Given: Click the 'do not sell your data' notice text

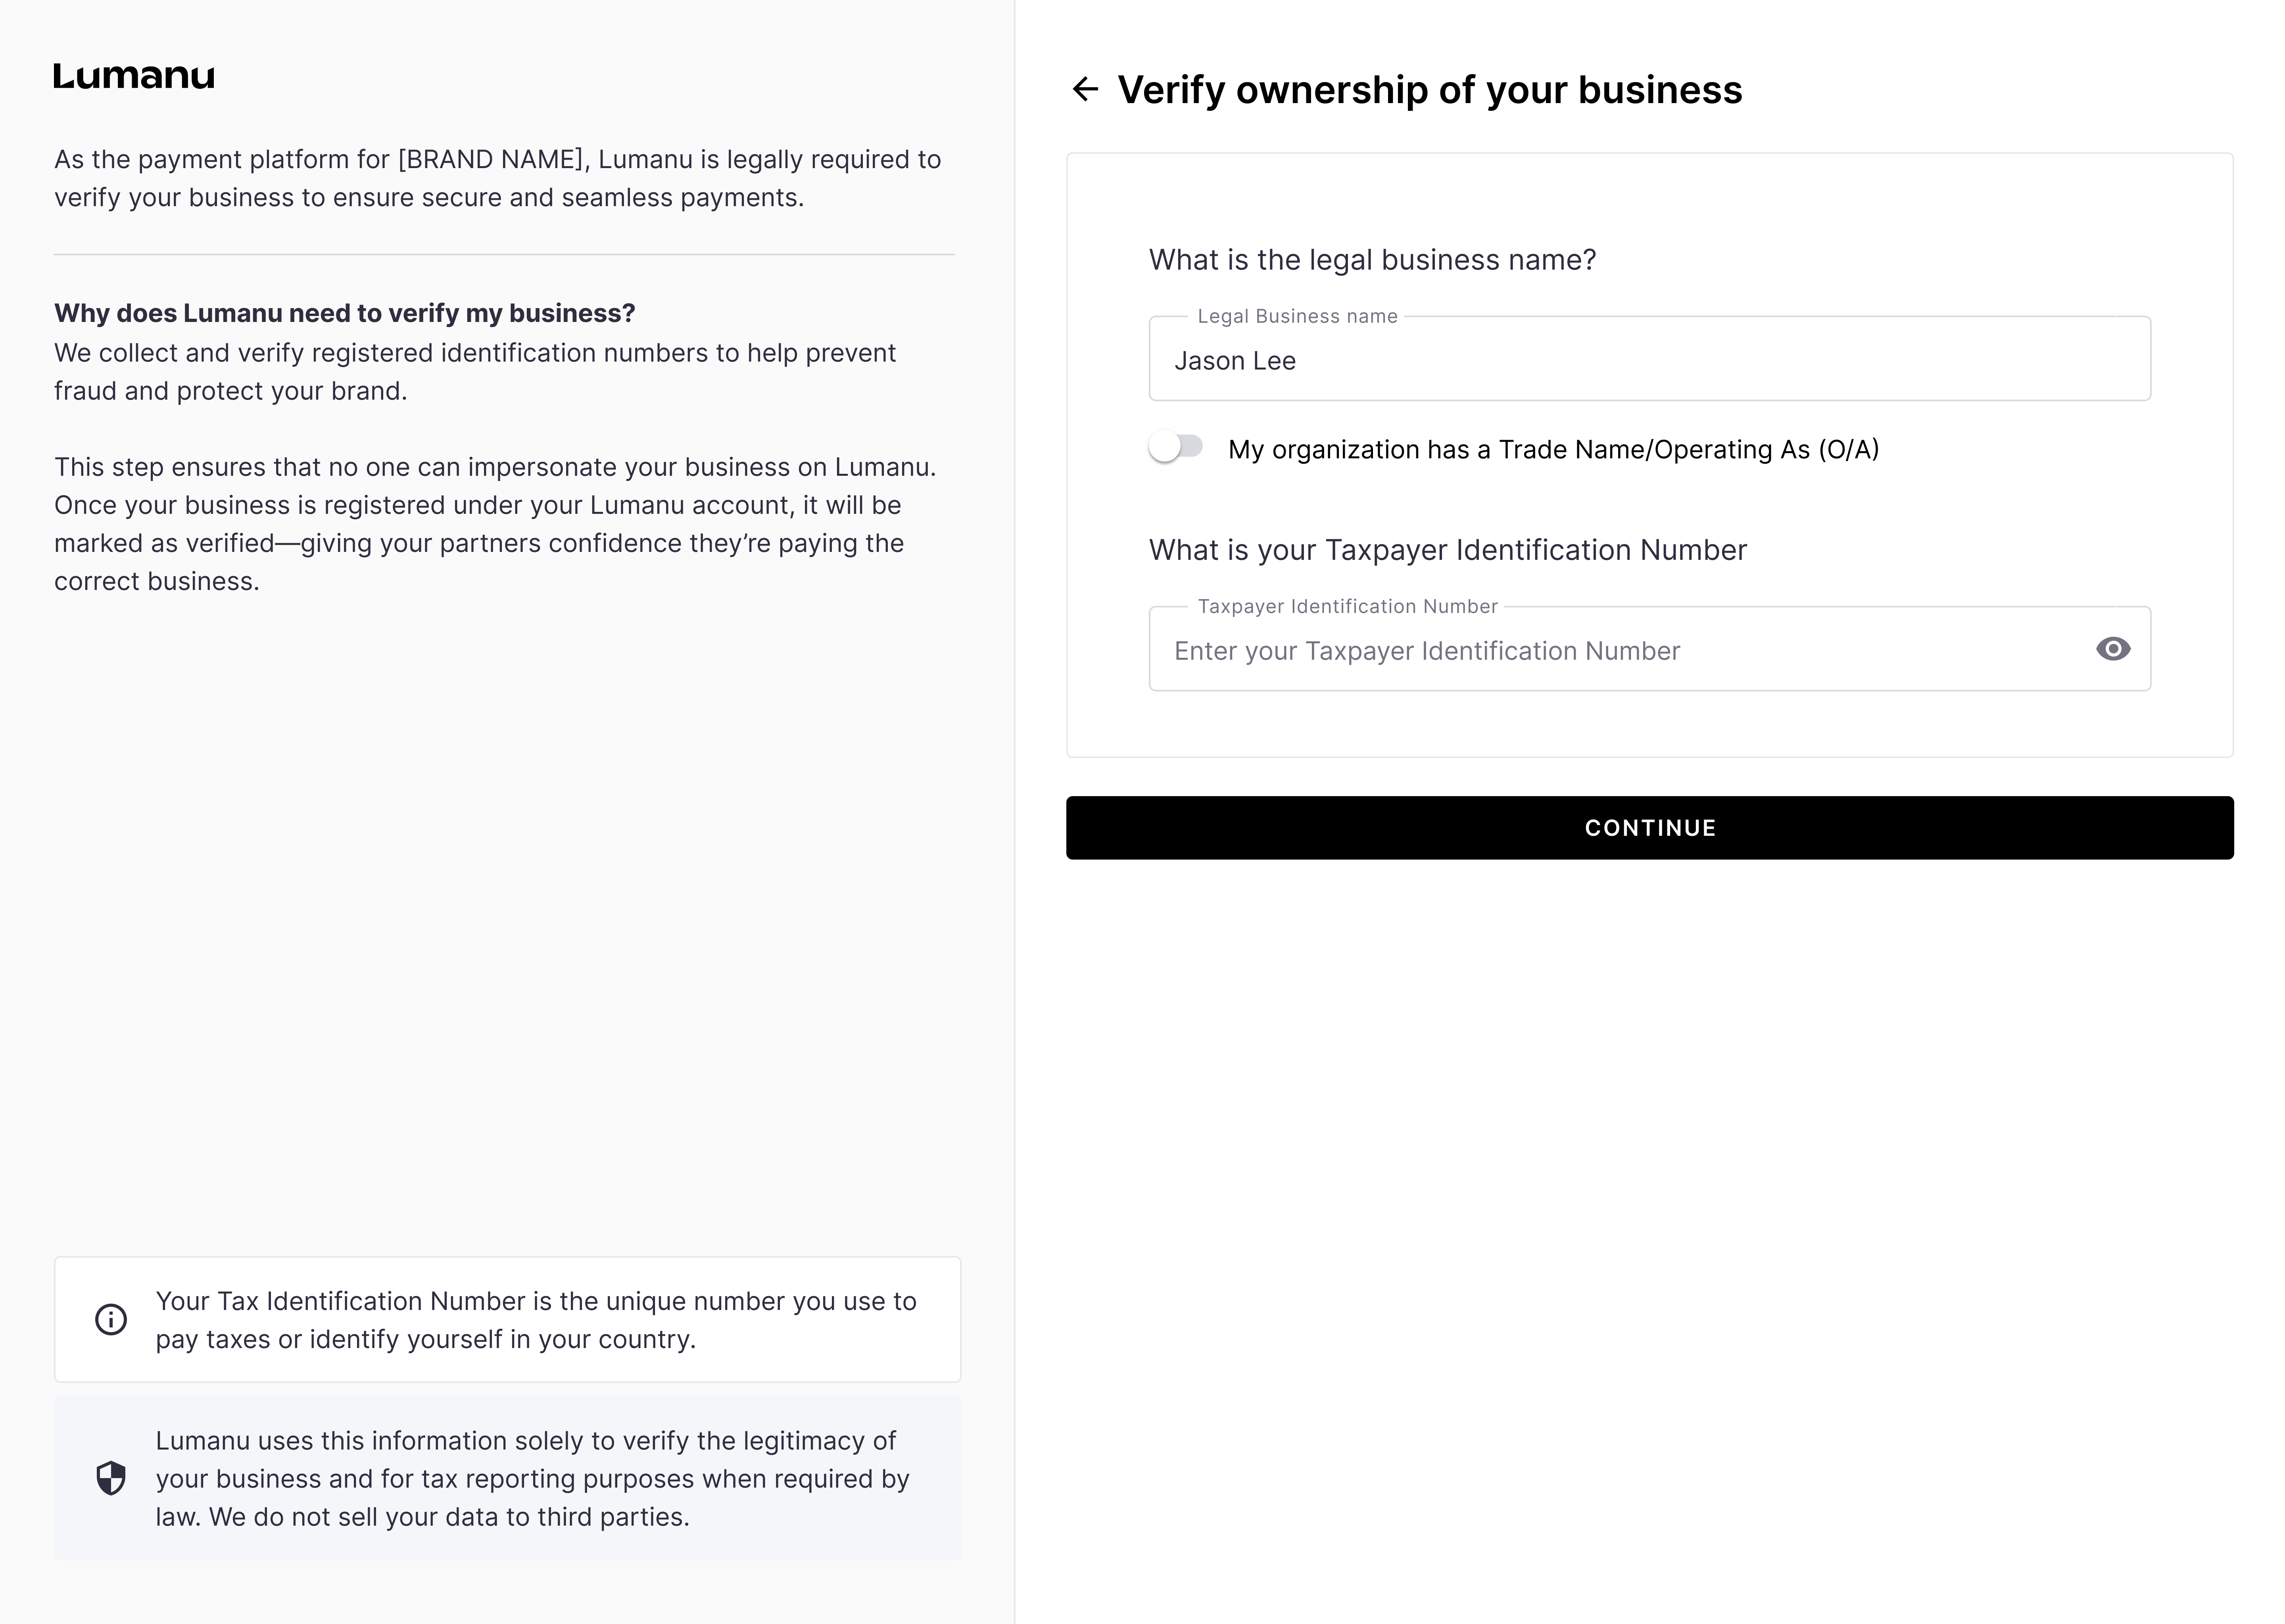Looking at the screenshot, I should click(x=531, y=1478).
